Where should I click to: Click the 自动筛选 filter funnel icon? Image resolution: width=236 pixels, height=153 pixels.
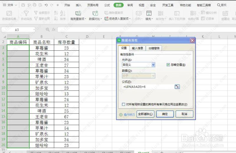coord(26,13)
